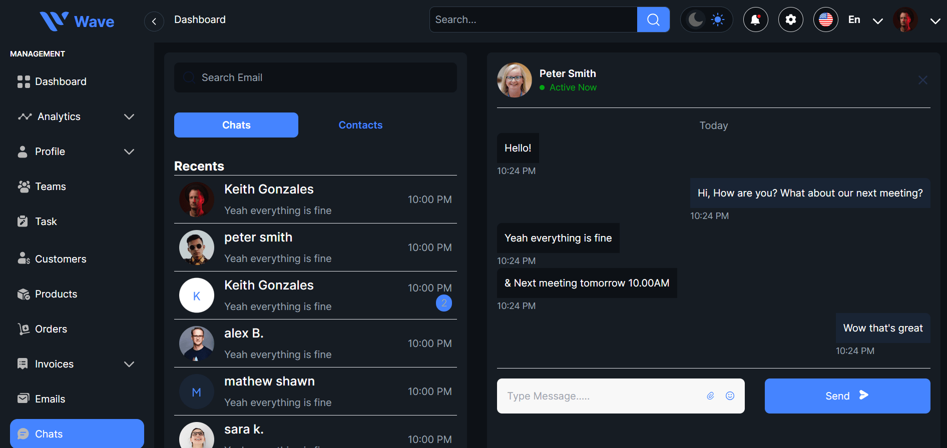This screenshot has height=448, width=947.
Task: Switch to the Contacts tab
Action: (x=360, y=125)
